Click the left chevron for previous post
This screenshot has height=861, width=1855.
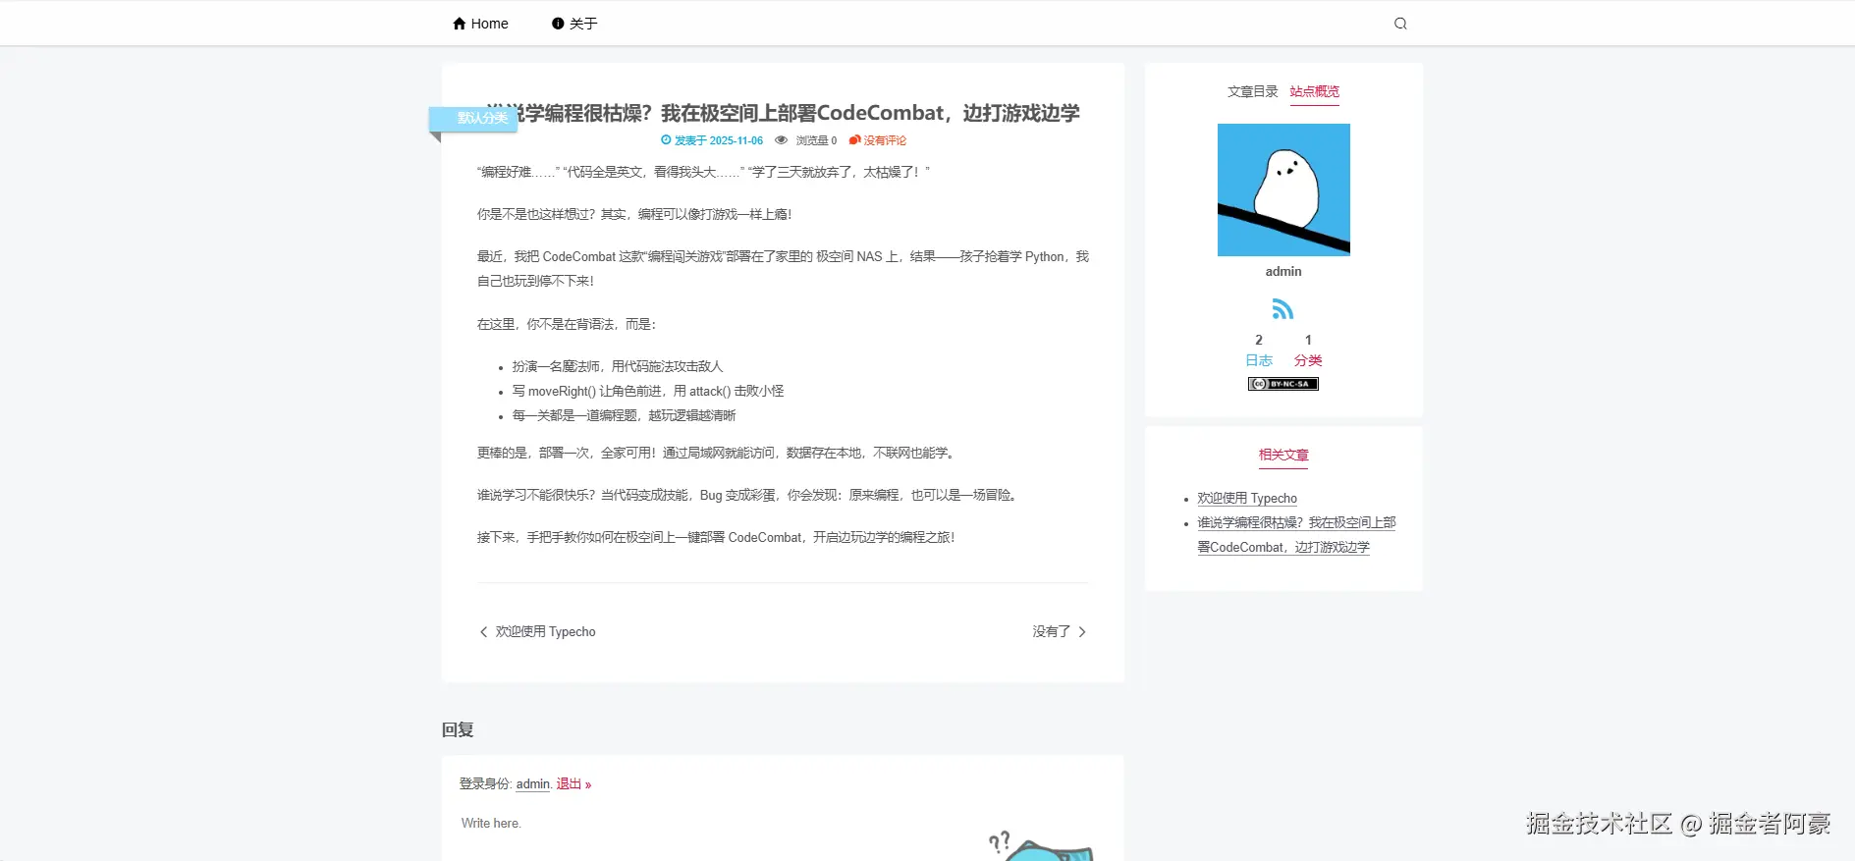click(x=483, y=632)
